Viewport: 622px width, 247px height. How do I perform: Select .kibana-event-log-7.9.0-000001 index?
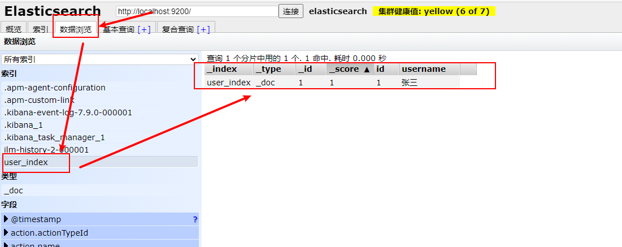(x=99, y=113)
